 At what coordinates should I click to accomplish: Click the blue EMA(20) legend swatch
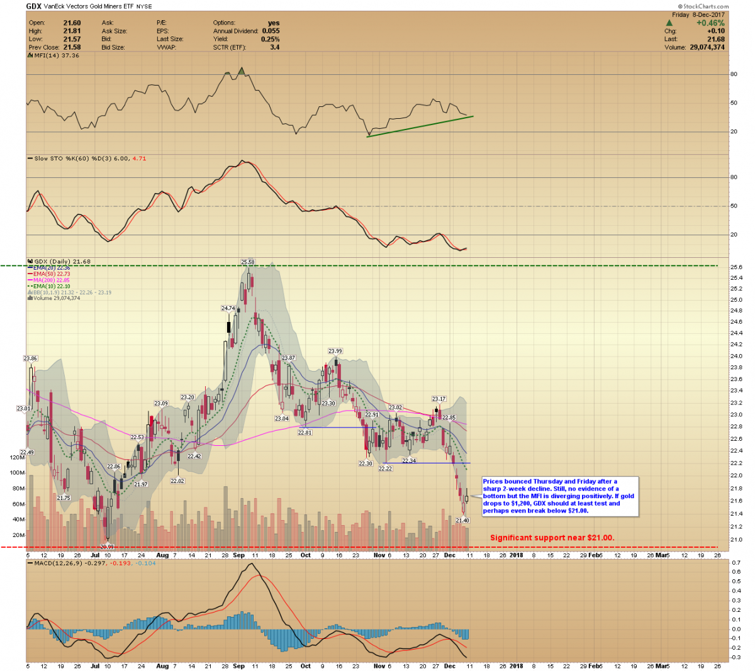pos(30,268)
